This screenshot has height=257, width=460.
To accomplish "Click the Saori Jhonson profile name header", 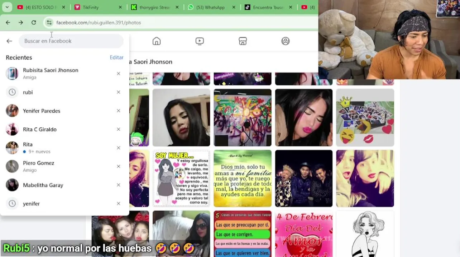I will pos(151,62).
